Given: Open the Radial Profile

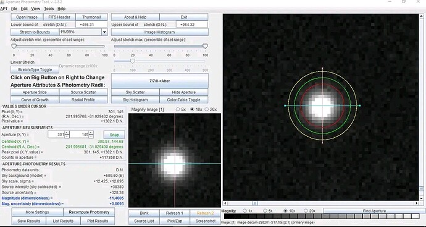Looking at the screenshot, I should (83, 100).
